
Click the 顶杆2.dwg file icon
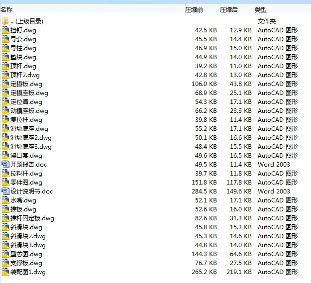tap(5, 75)
